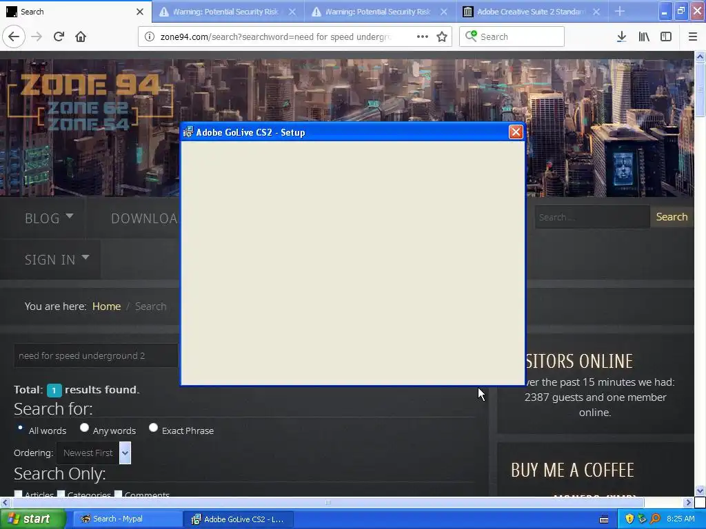The image size is (706, 529).
Task: Open the Library icon in toolbar
Action: coord(644,37)
